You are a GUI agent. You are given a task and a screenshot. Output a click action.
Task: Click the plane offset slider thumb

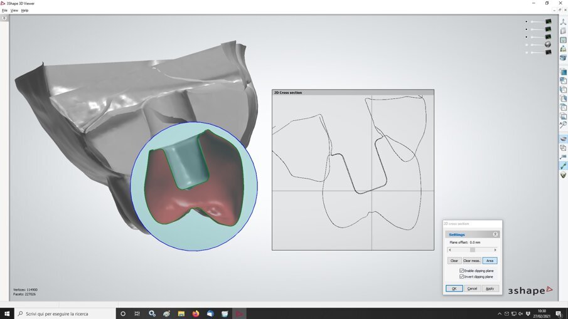click(473, 250)
